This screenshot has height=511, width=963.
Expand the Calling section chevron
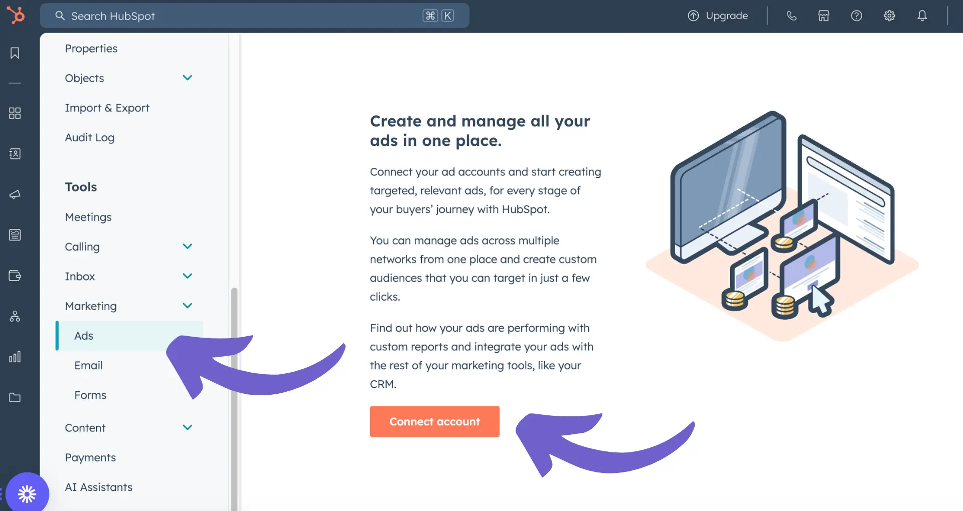click(188, 246)
